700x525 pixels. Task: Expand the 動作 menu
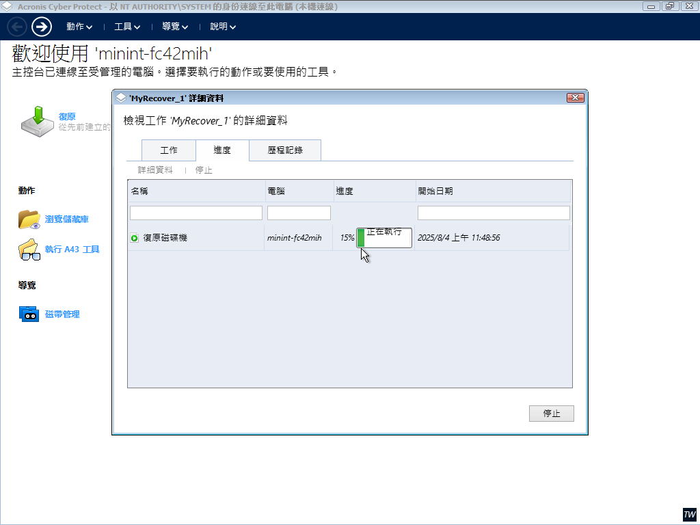point(79,27)
